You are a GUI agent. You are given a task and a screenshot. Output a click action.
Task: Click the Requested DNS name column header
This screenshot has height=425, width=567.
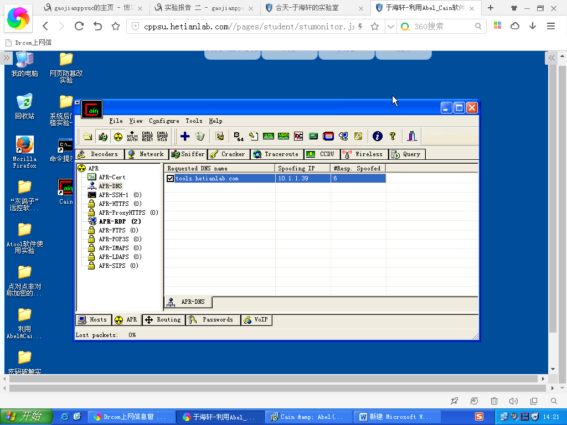(x=219, y=168)
